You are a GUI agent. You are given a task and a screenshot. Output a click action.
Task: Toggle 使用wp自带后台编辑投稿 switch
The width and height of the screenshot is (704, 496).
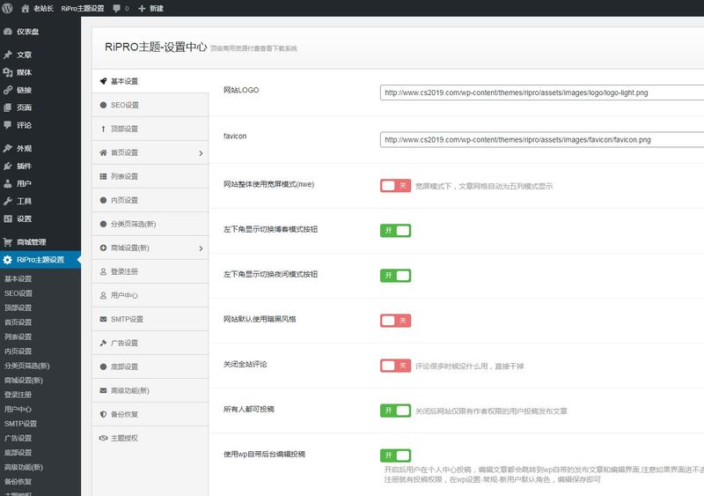[x=395, y=455]
